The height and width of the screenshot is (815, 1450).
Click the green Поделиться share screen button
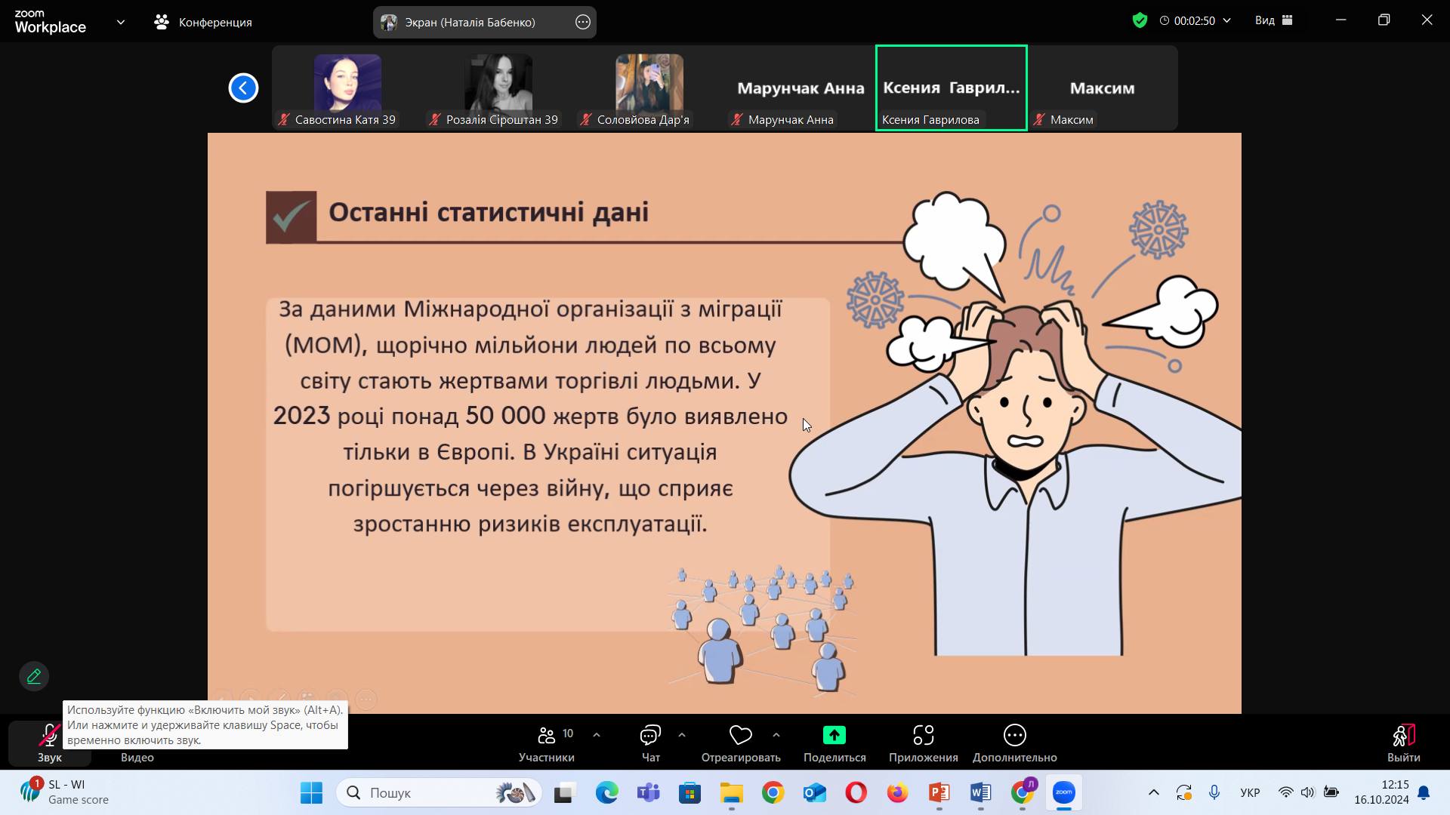pos(835,735)
